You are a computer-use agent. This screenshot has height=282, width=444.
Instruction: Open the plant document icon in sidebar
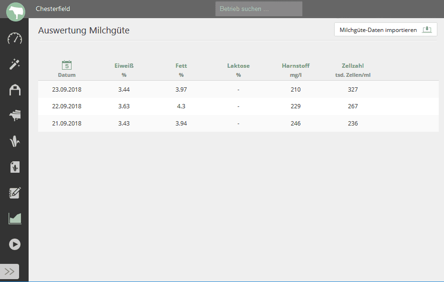coord(15,167)
